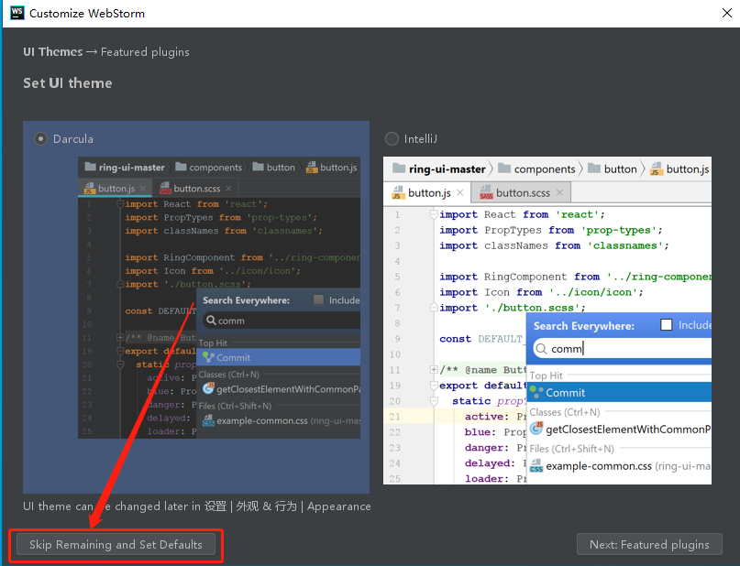Click search magnifier icon in IntelliJ preview
Image resolution: width=740 pixels, height=566 pixels.
click(541, 349)
